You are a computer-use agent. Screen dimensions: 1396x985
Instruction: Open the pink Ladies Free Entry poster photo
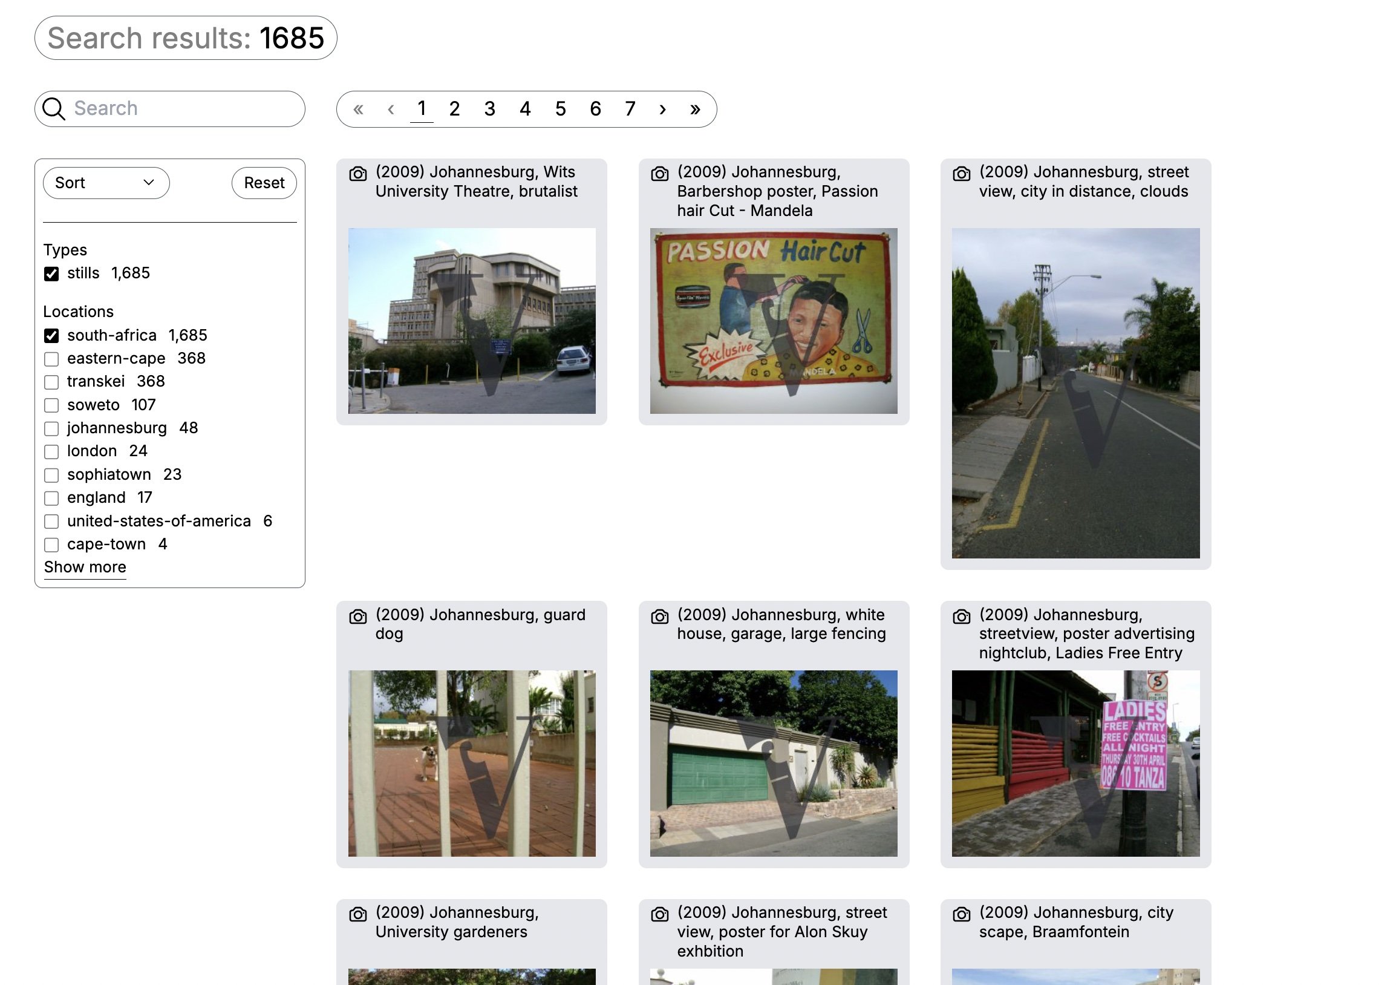click(x=1075, y=764)
